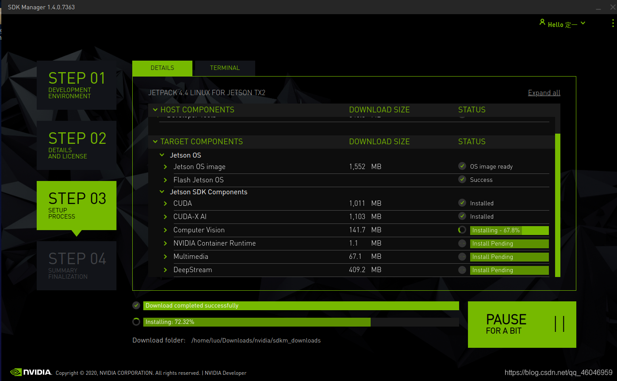Expand the CUDA-X AI row
Image resolution: width=617 pixels, height=381 pixels.
point(165,217)
